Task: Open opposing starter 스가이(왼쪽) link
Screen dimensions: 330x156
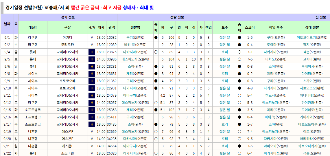Action: (x=312, y=81)
